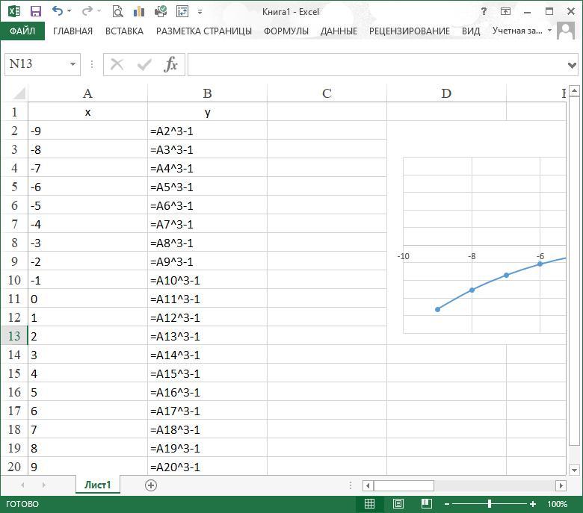583x513 pixels.
Task: Open the ФОРМУЛЫ ribbon tab
Action: click(x=286, y=31)
